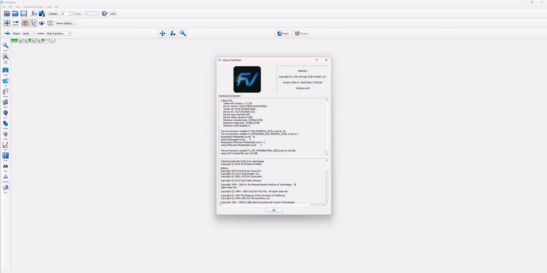Click the Region number spinner arrows
This screenshot has width=547, height=273.
coord(98,14)
